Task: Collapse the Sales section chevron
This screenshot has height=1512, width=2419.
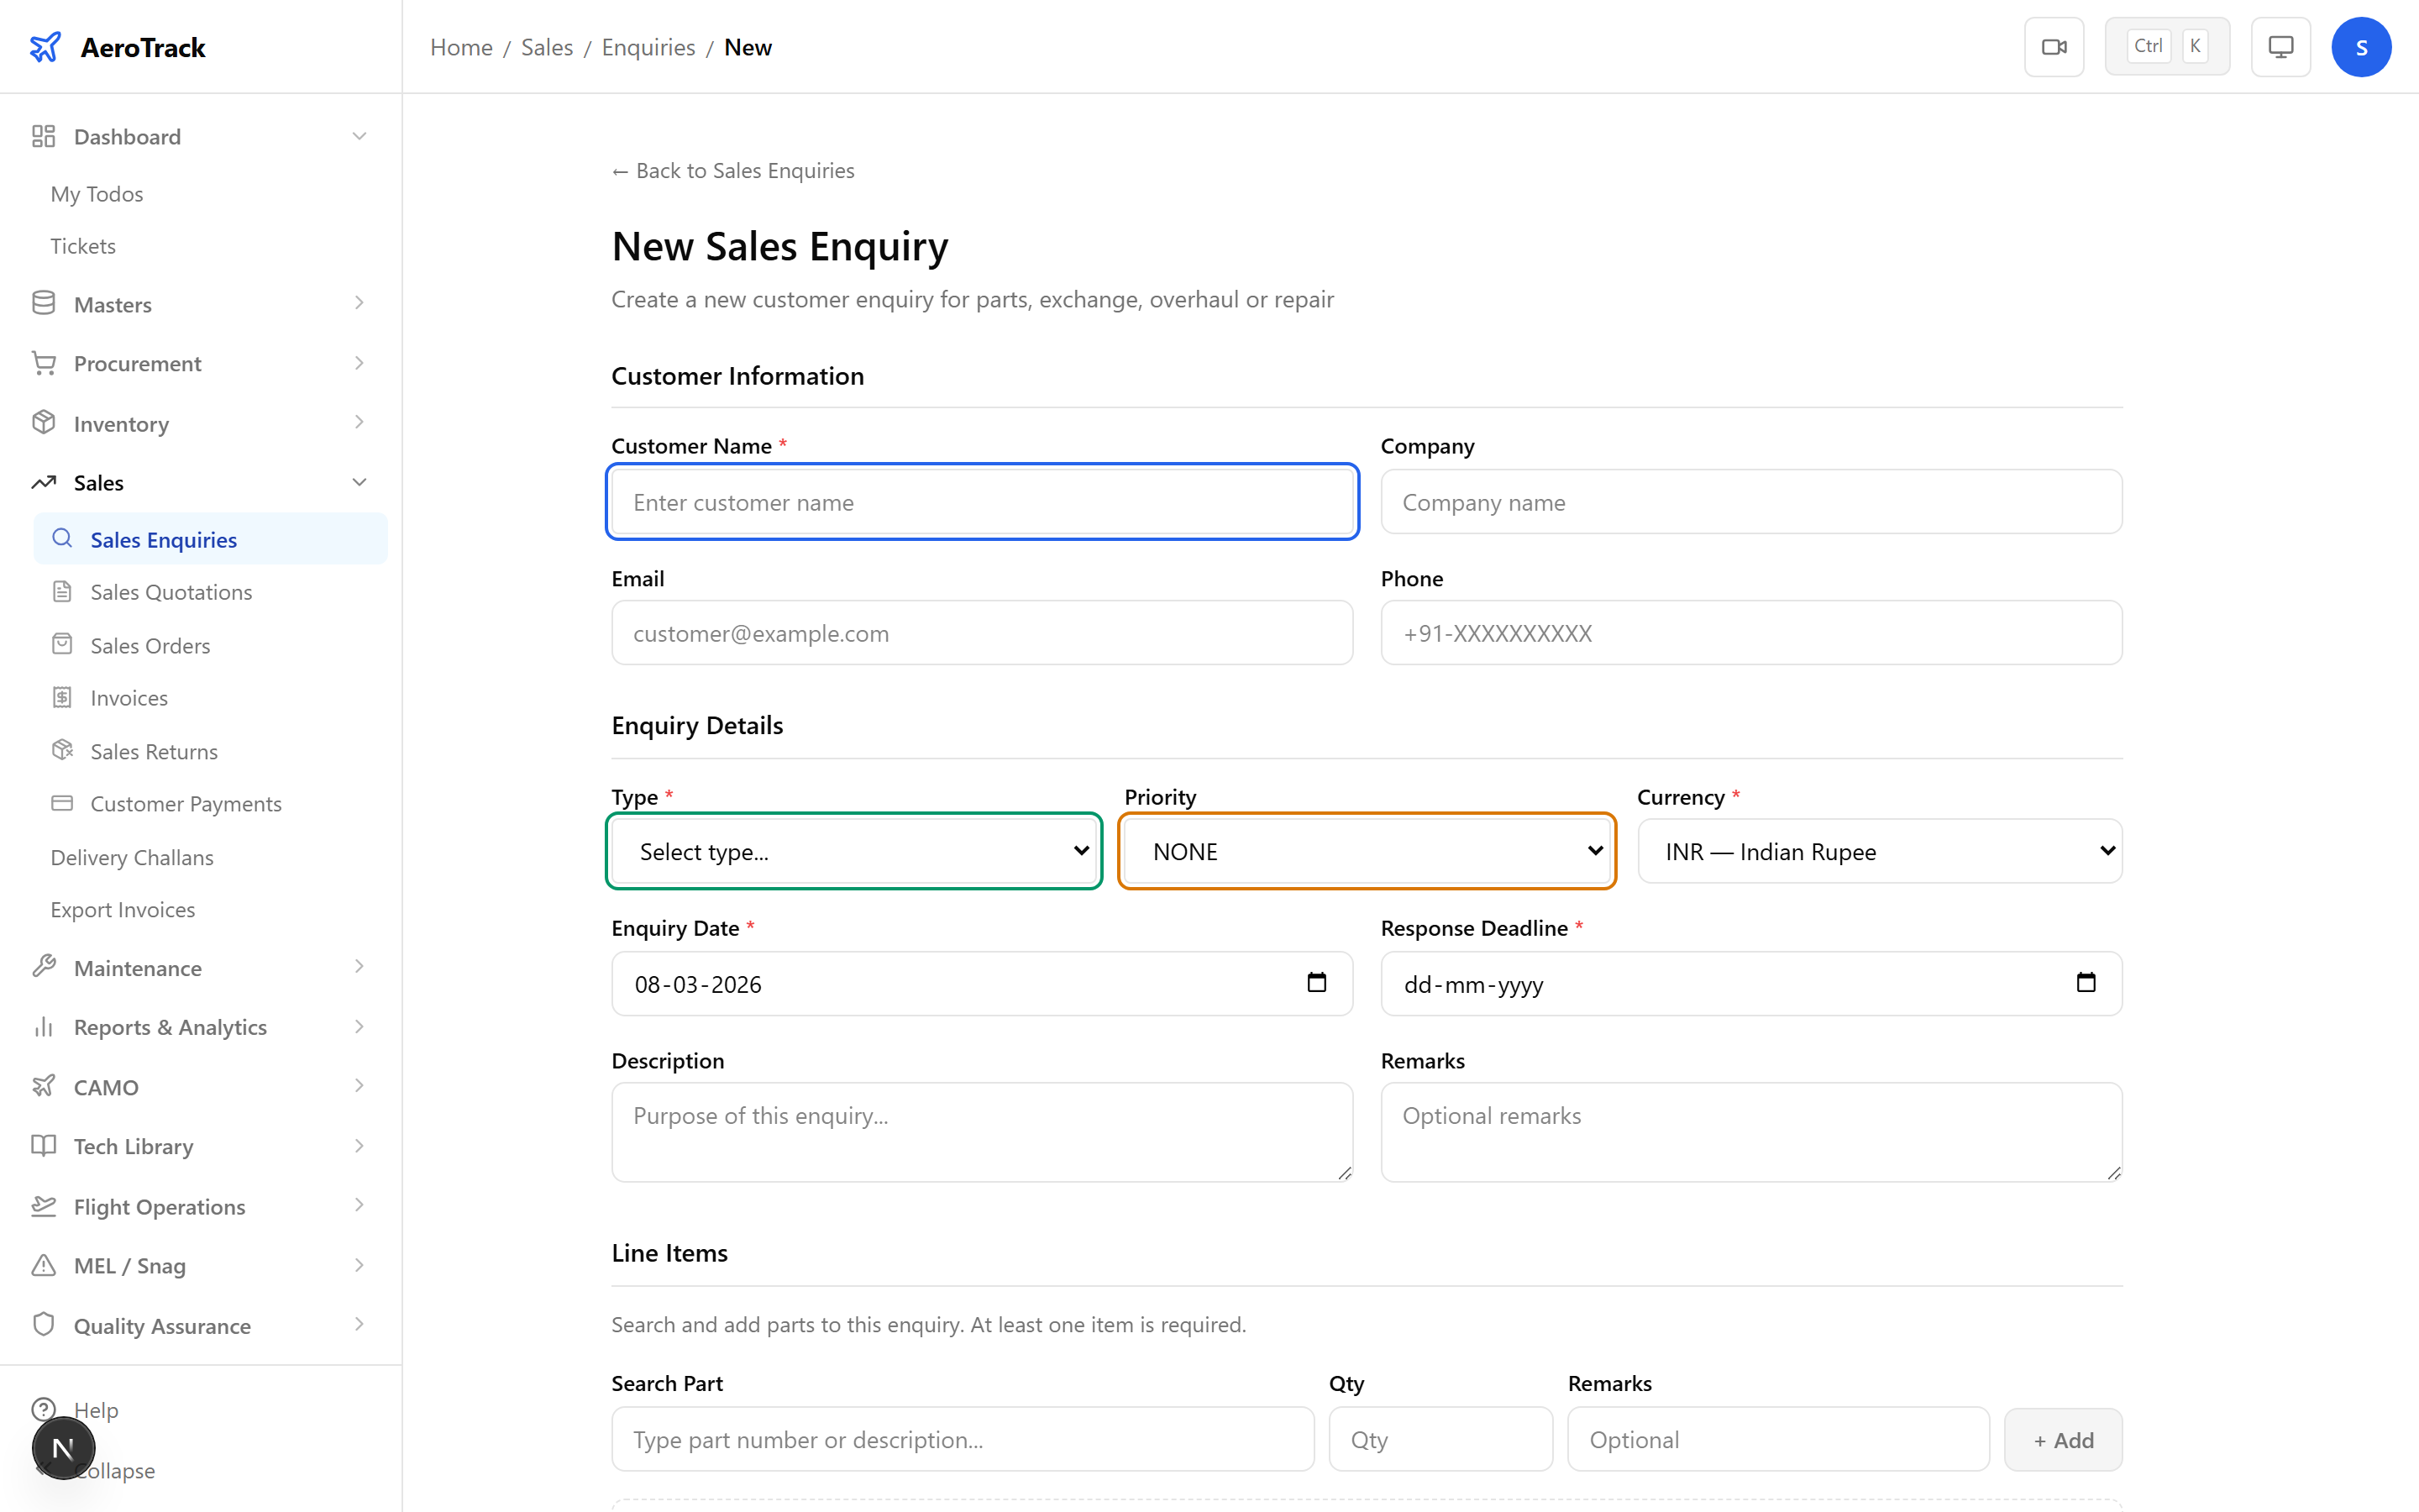Action: [359, 482]
